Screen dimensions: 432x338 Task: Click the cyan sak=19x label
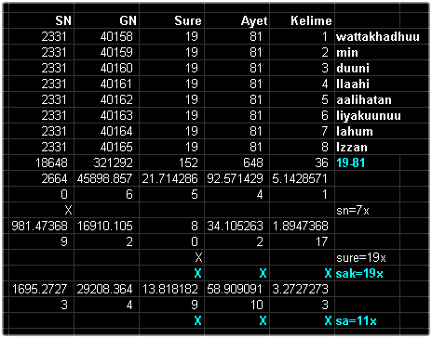coord(359,274)
